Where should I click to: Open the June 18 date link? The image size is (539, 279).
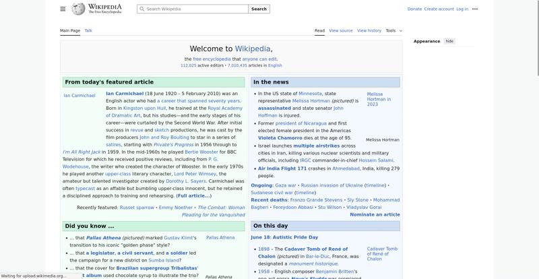[x=260, y=237]
